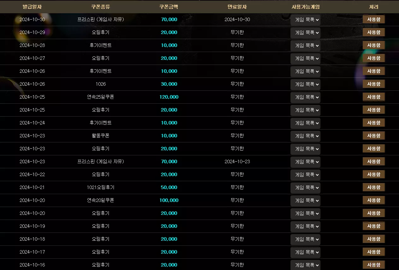Click 사용함 for the 120,000 연속25일쿠폰
Screen dimensions: 399x270
click(373, 97)
